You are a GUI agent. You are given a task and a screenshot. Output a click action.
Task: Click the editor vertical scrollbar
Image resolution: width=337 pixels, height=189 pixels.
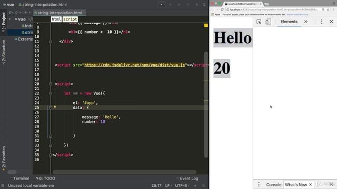click(206, 104)
